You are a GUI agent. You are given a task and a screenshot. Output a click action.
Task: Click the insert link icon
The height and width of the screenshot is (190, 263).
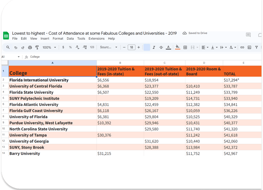tap(242, 48)
